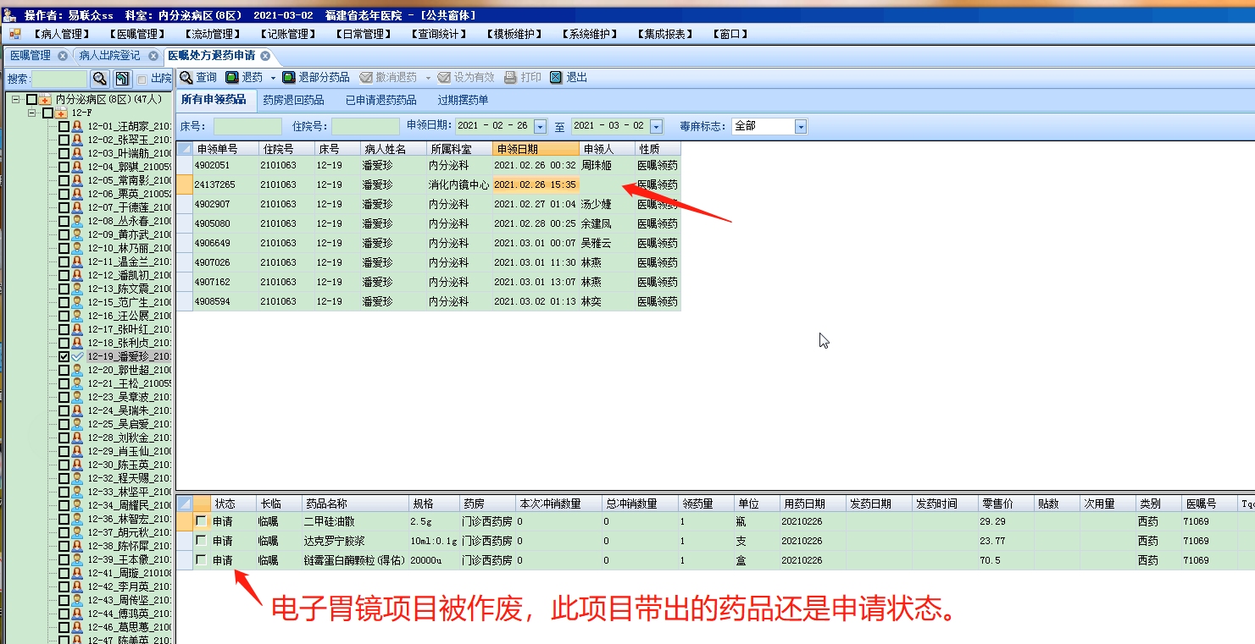This screenshot has height=644, width=1255.
Task: Click the 床号 input field
Action: click(247, 126)
